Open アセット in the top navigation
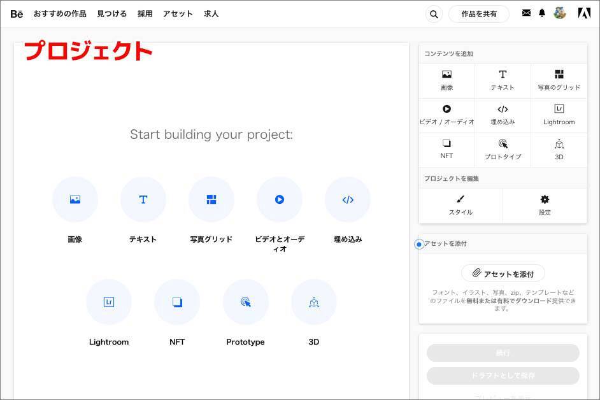Screen dimensions: 600x400 coord(178,14)
